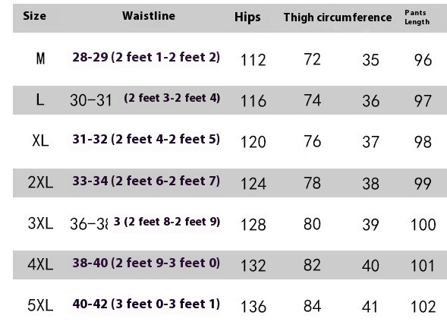This screenshot has width=447, height=328.
Task: Select the Pants Length header
Action: pyautogui.click(x=417, y=17)
